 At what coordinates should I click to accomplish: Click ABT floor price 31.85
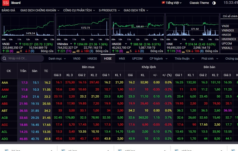click(35, 110)
